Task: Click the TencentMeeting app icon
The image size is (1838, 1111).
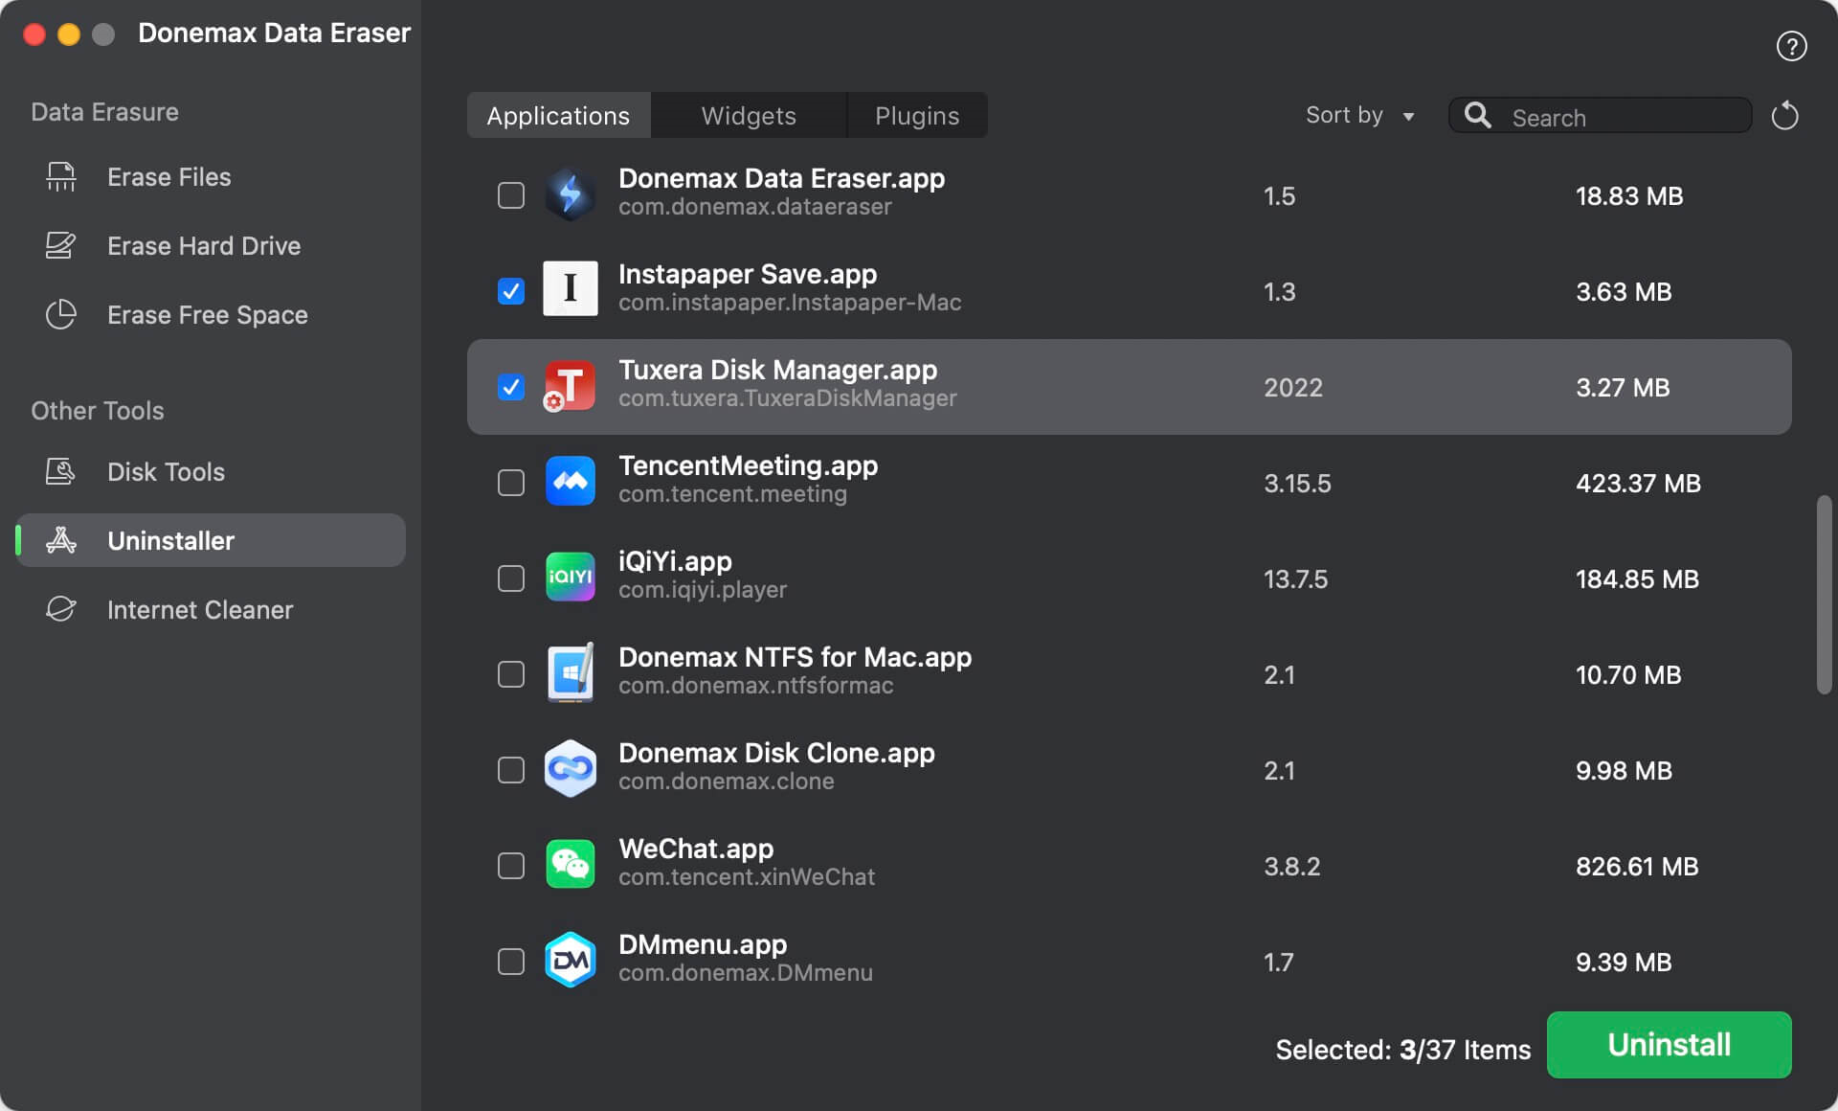Action: coord(571,481)
